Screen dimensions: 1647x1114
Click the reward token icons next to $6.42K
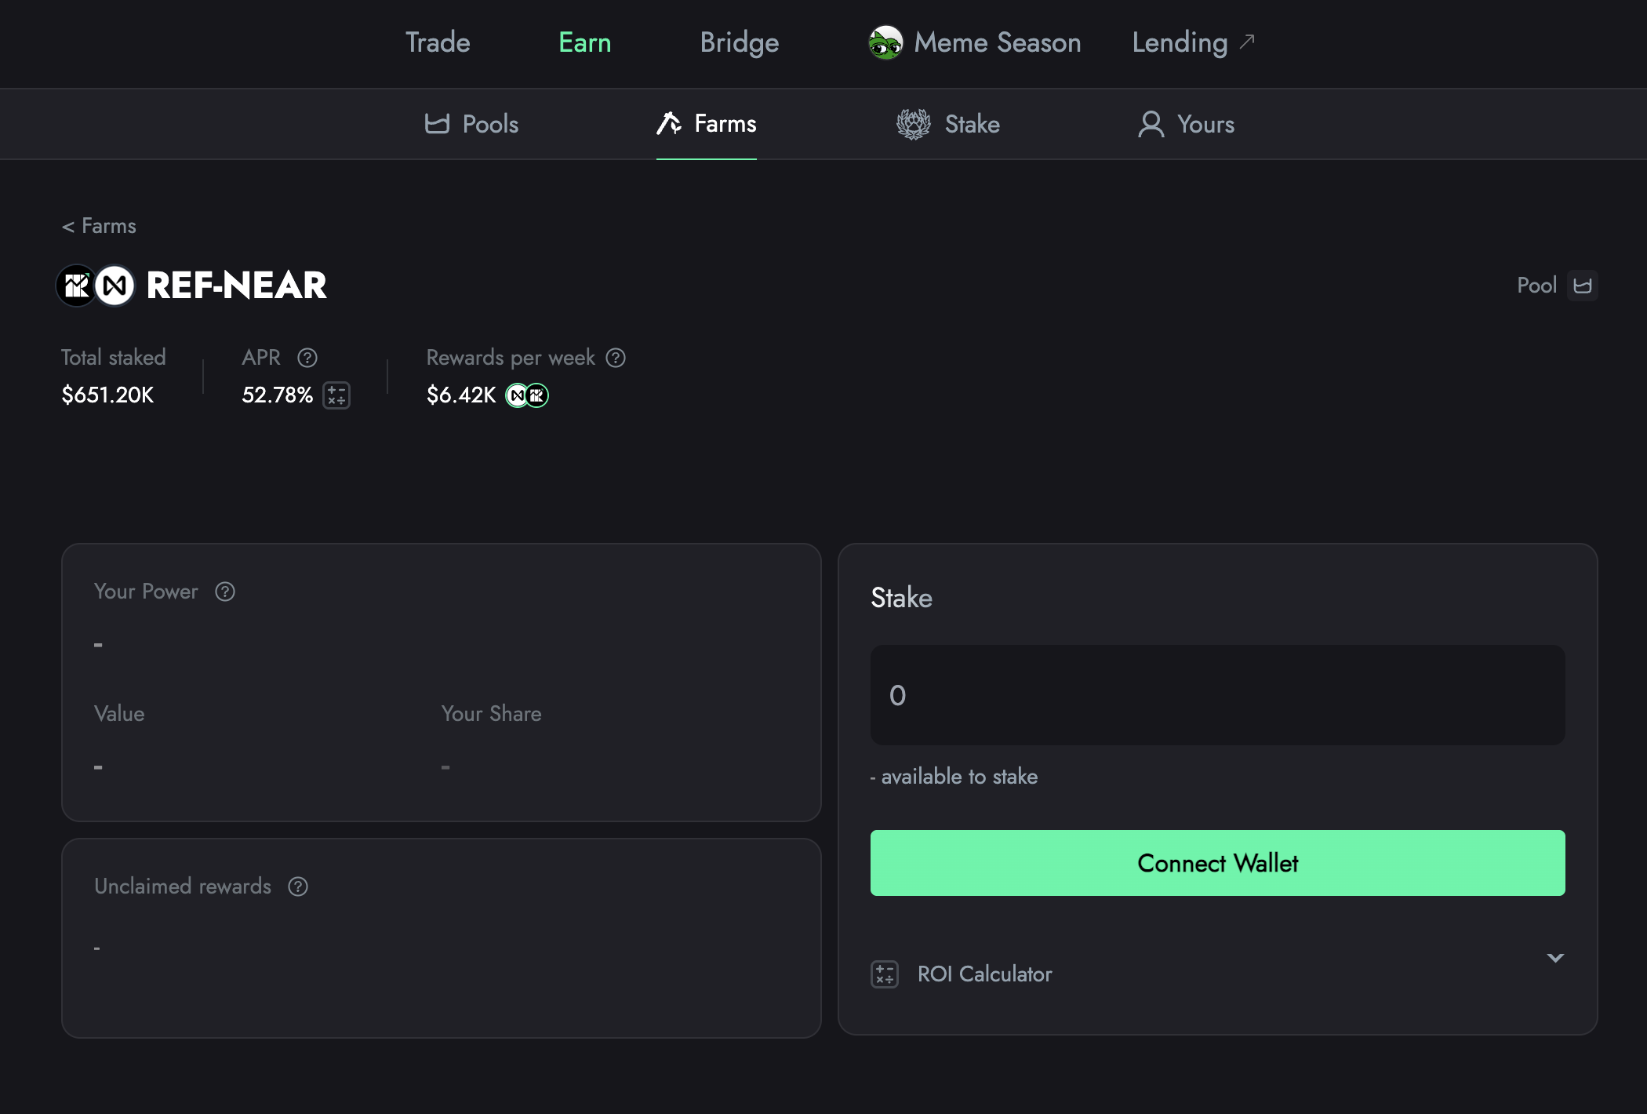tap(527, 395)
